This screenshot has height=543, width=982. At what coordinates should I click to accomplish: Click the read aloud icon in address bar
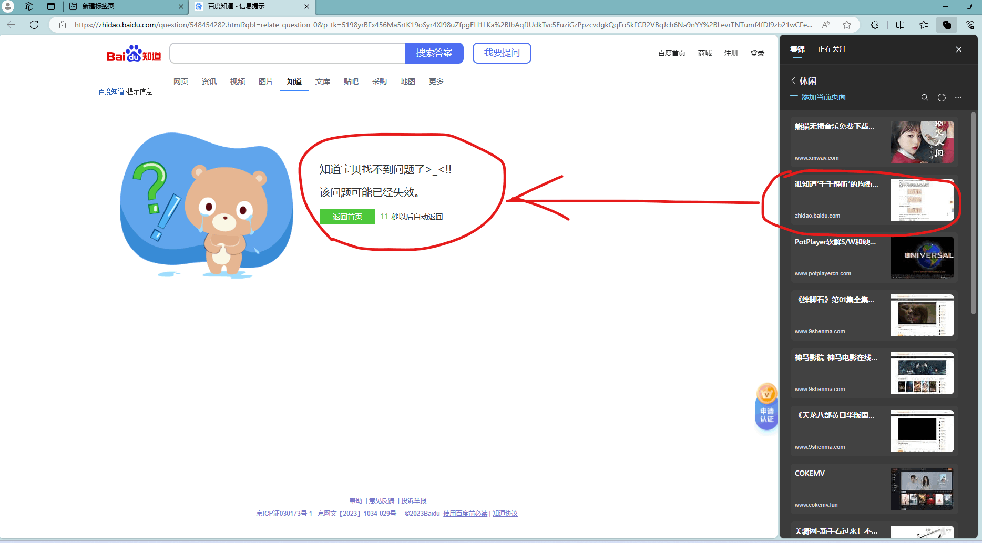coord(826,25)
